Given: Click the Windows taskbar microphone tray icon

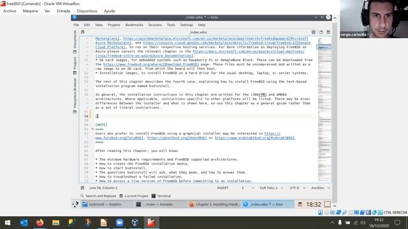Looking at the screenshot, I should point(340,223).
